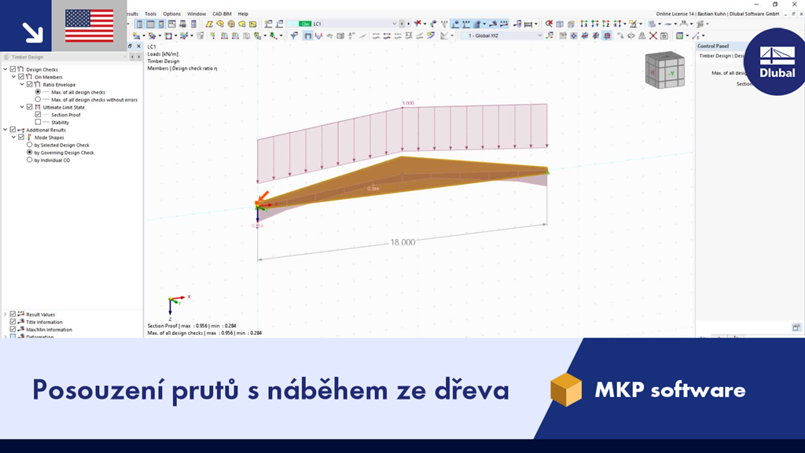Open the Options menu
The image size is (805, 453).
171,14
